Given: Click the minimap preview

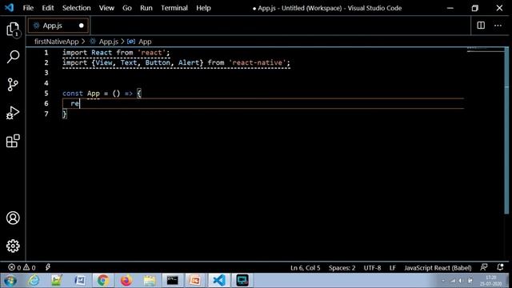Looking at the screenshot, I should coord(486,50).
